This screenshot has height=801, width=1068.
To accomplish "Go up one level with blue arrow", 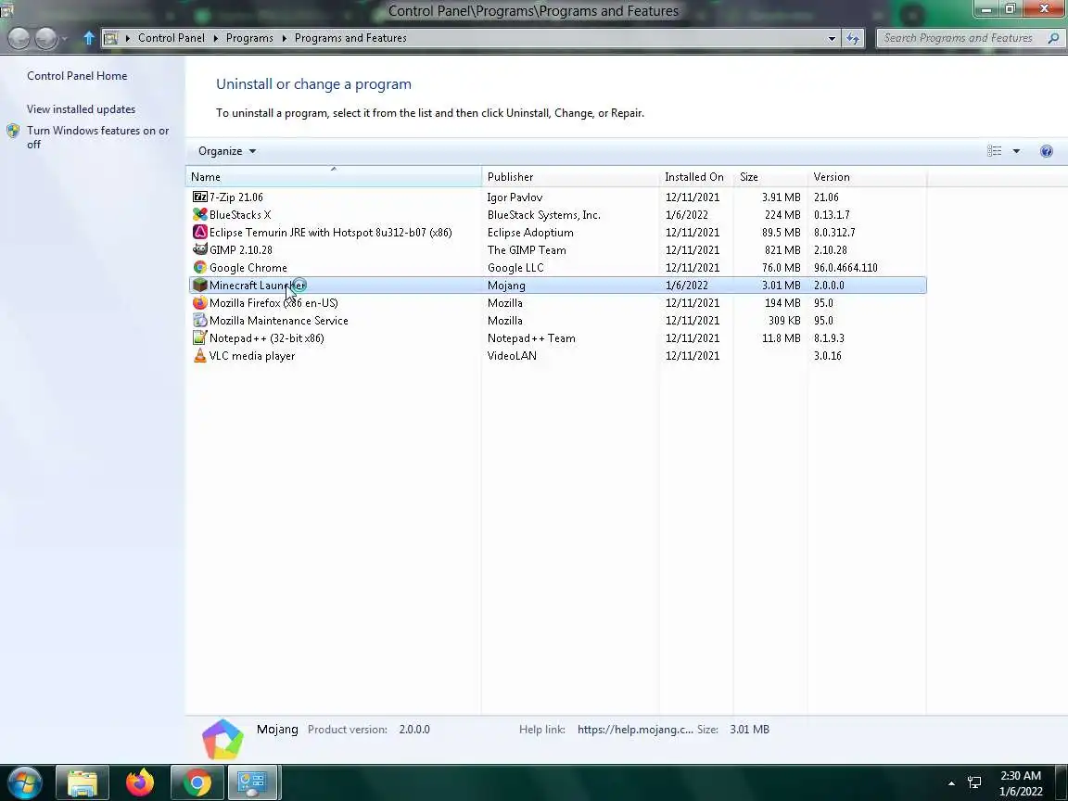I will (89, 38).
